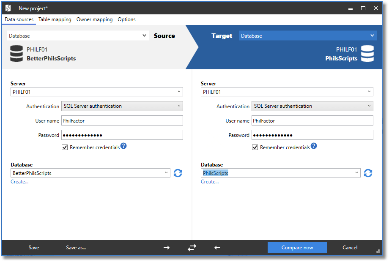
Task: Click the source database cylinder icon
Action: click(16, 53)
